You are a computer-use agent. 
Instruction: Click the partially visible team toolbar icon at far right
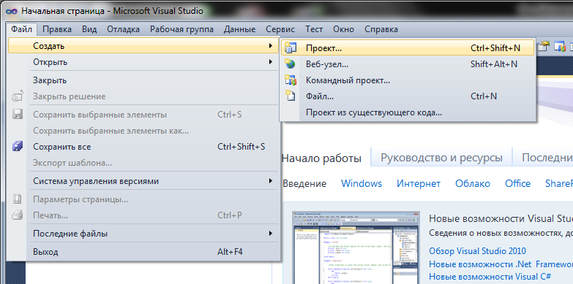560,46
